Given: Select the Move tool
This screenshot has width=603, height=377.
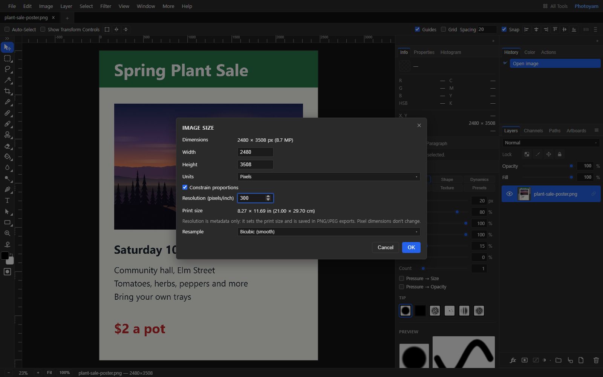Looking at the screenshot, I should coord(7,48).
